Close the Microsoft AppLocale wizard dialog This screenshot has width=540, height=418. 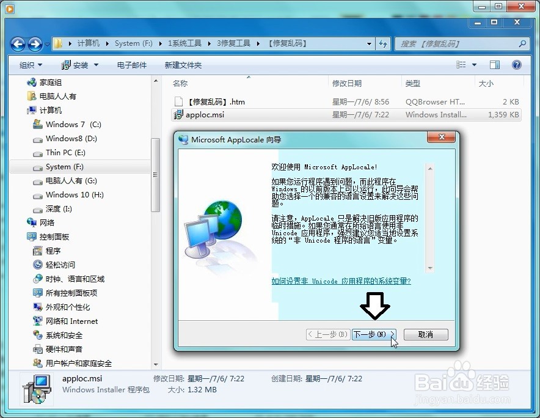[442, 137]
